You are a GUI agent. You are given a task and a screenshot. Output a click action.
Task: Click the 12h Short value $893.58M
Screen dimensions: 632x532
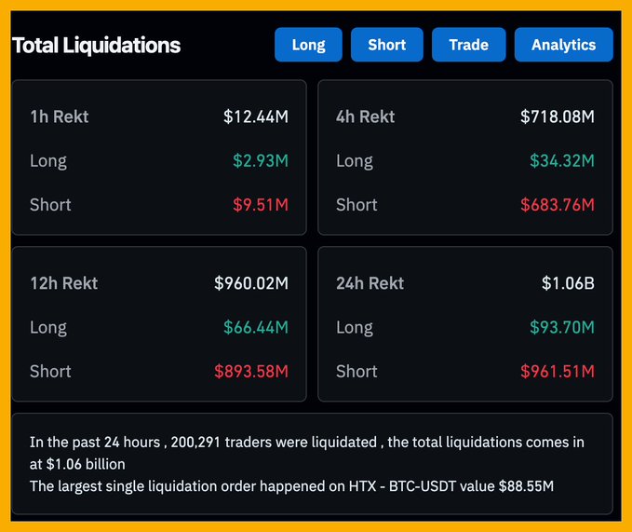coord(250,371)
